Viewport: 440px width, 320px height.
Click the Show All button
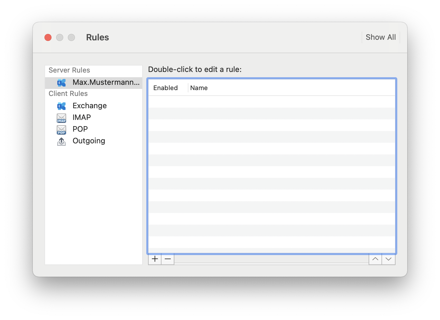tap(380, 37)
